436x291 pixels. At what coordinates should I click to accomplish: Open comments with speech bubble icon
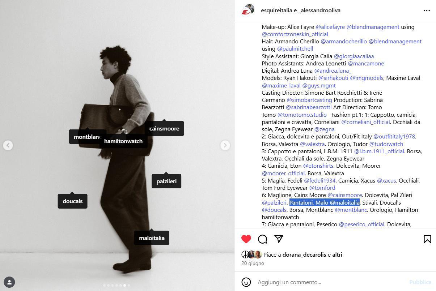tap(263, 239)
